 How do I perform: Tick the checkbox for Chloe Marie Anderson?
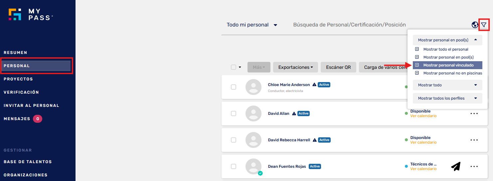click(234, 87)
